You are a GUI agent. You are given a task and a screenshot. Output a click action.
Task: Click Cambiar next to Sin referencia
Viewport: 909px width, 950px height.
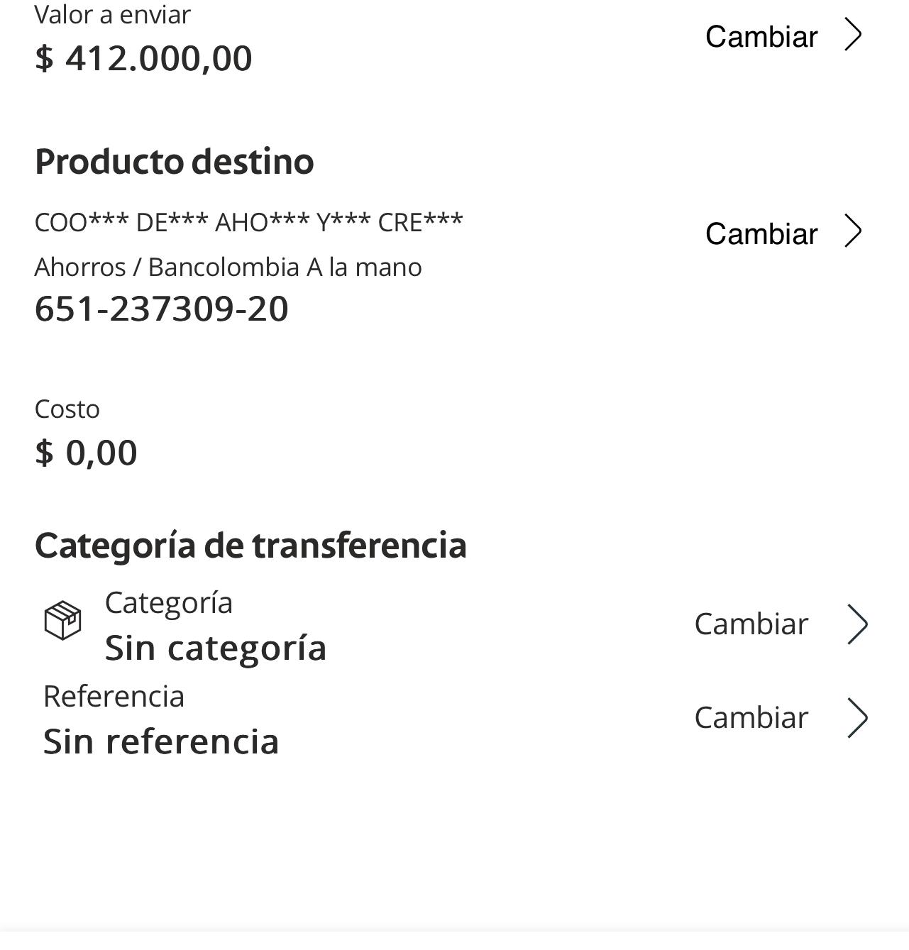pyautogui.click(x=751, y=718)
